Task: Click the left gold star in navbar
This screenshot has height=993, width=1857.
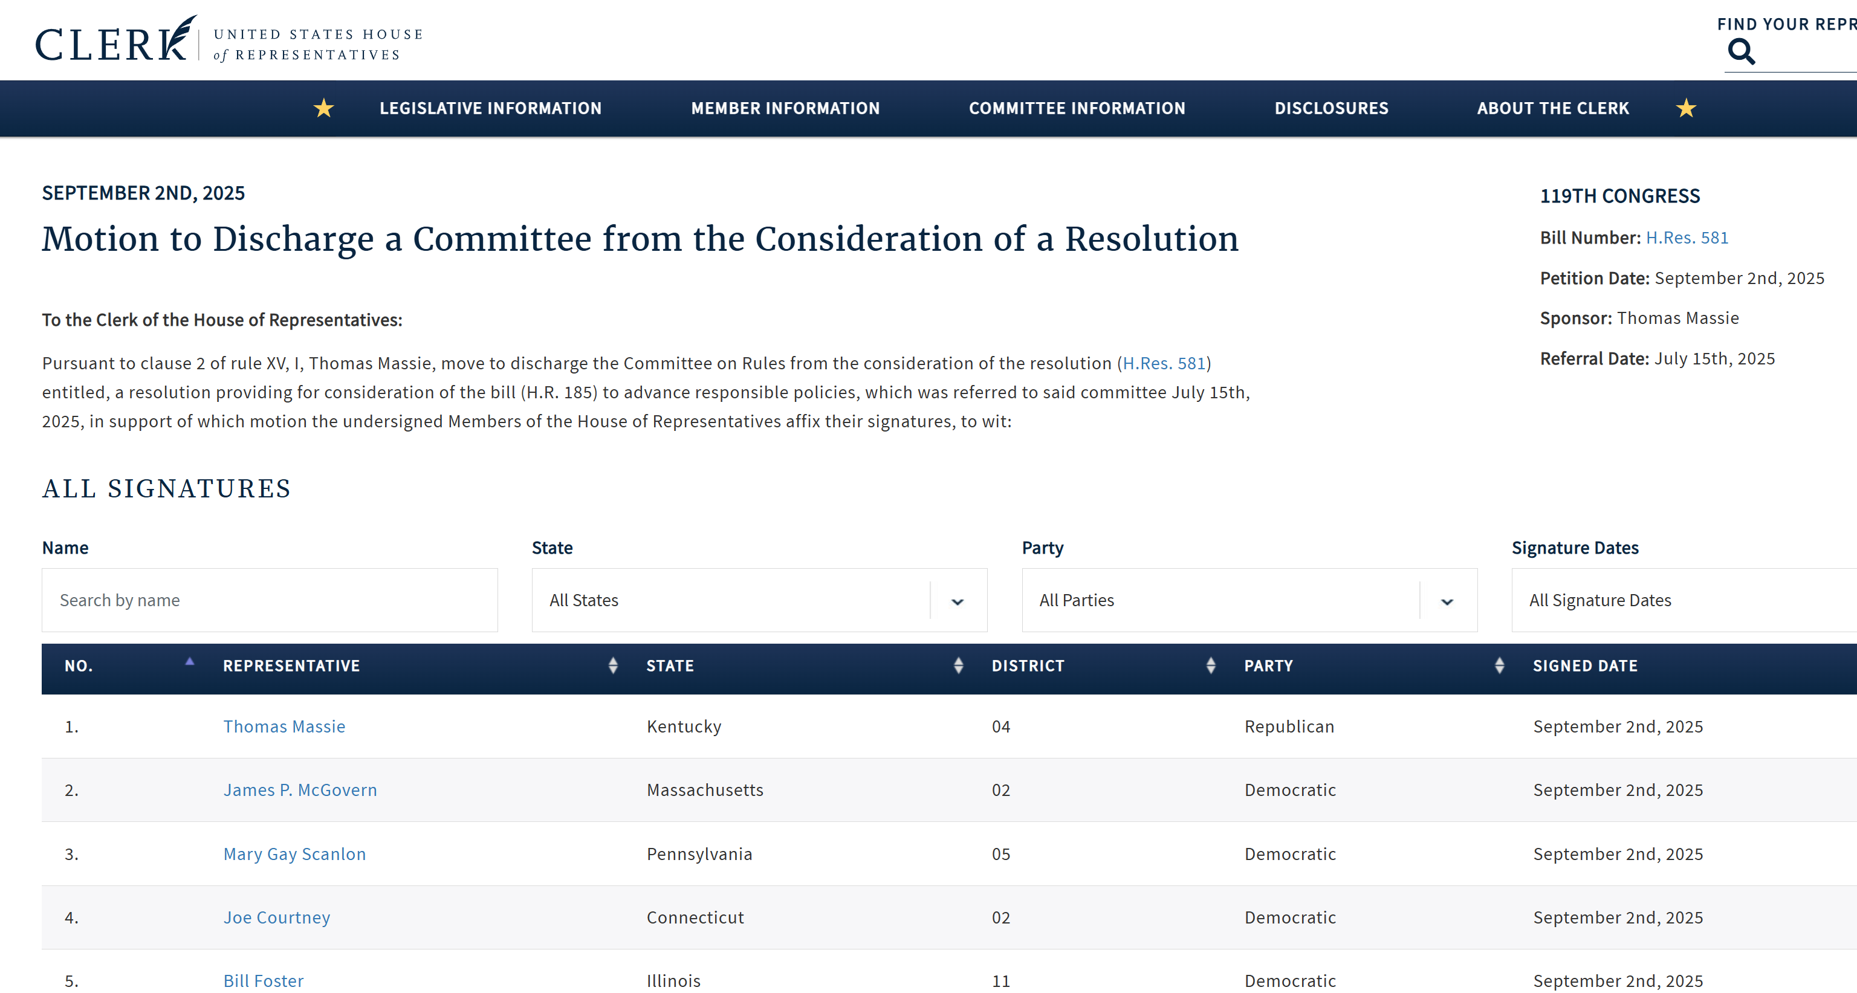Action: 323,108
